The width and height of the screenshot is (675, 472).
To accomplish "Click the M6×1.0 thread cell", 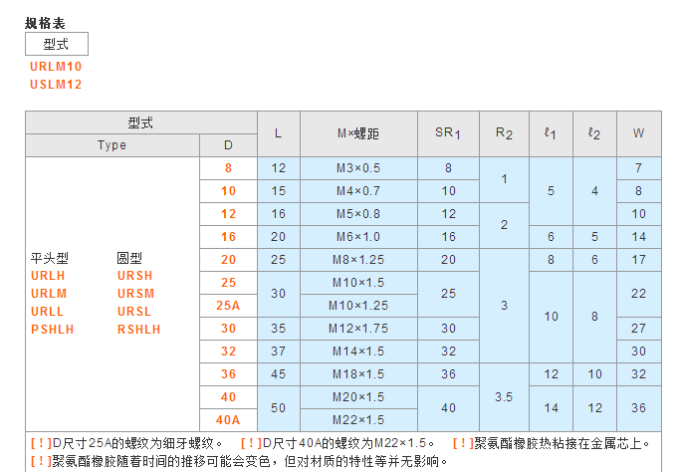I will click(x=358, y=237).
